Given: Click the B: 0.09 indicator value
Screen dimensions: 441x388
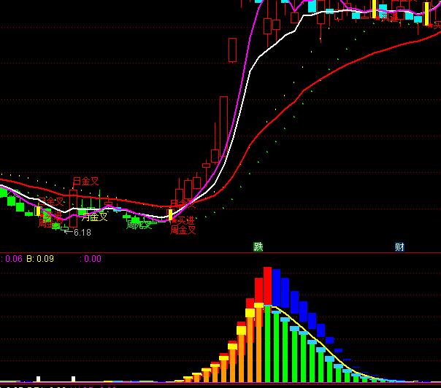Looking at the screenshot, I should (40, 258).
